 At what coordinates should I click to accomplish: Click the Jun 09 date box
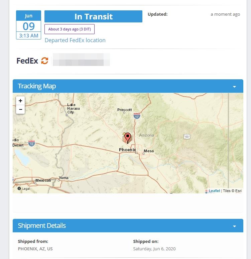pos(29,25)
